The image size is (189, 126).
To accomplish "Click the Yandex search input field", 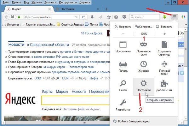I will 75,100.
